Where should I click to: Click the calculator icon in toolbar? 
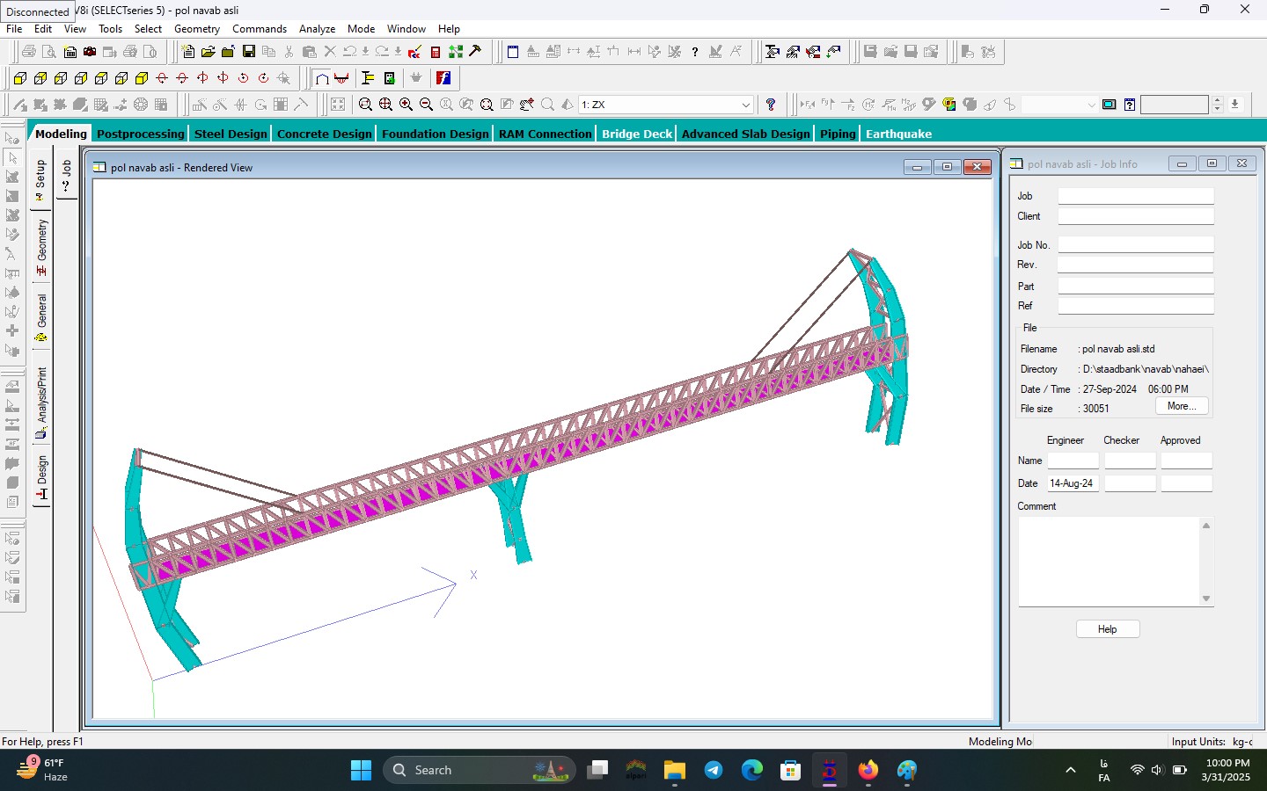coord(435,52)
